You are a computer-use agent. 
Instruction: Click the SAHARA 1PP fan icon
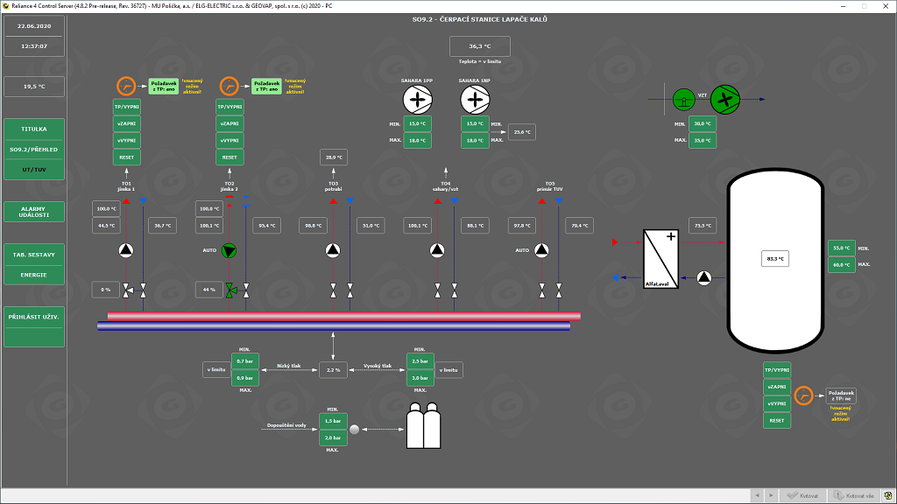click(x=418, y=101)
